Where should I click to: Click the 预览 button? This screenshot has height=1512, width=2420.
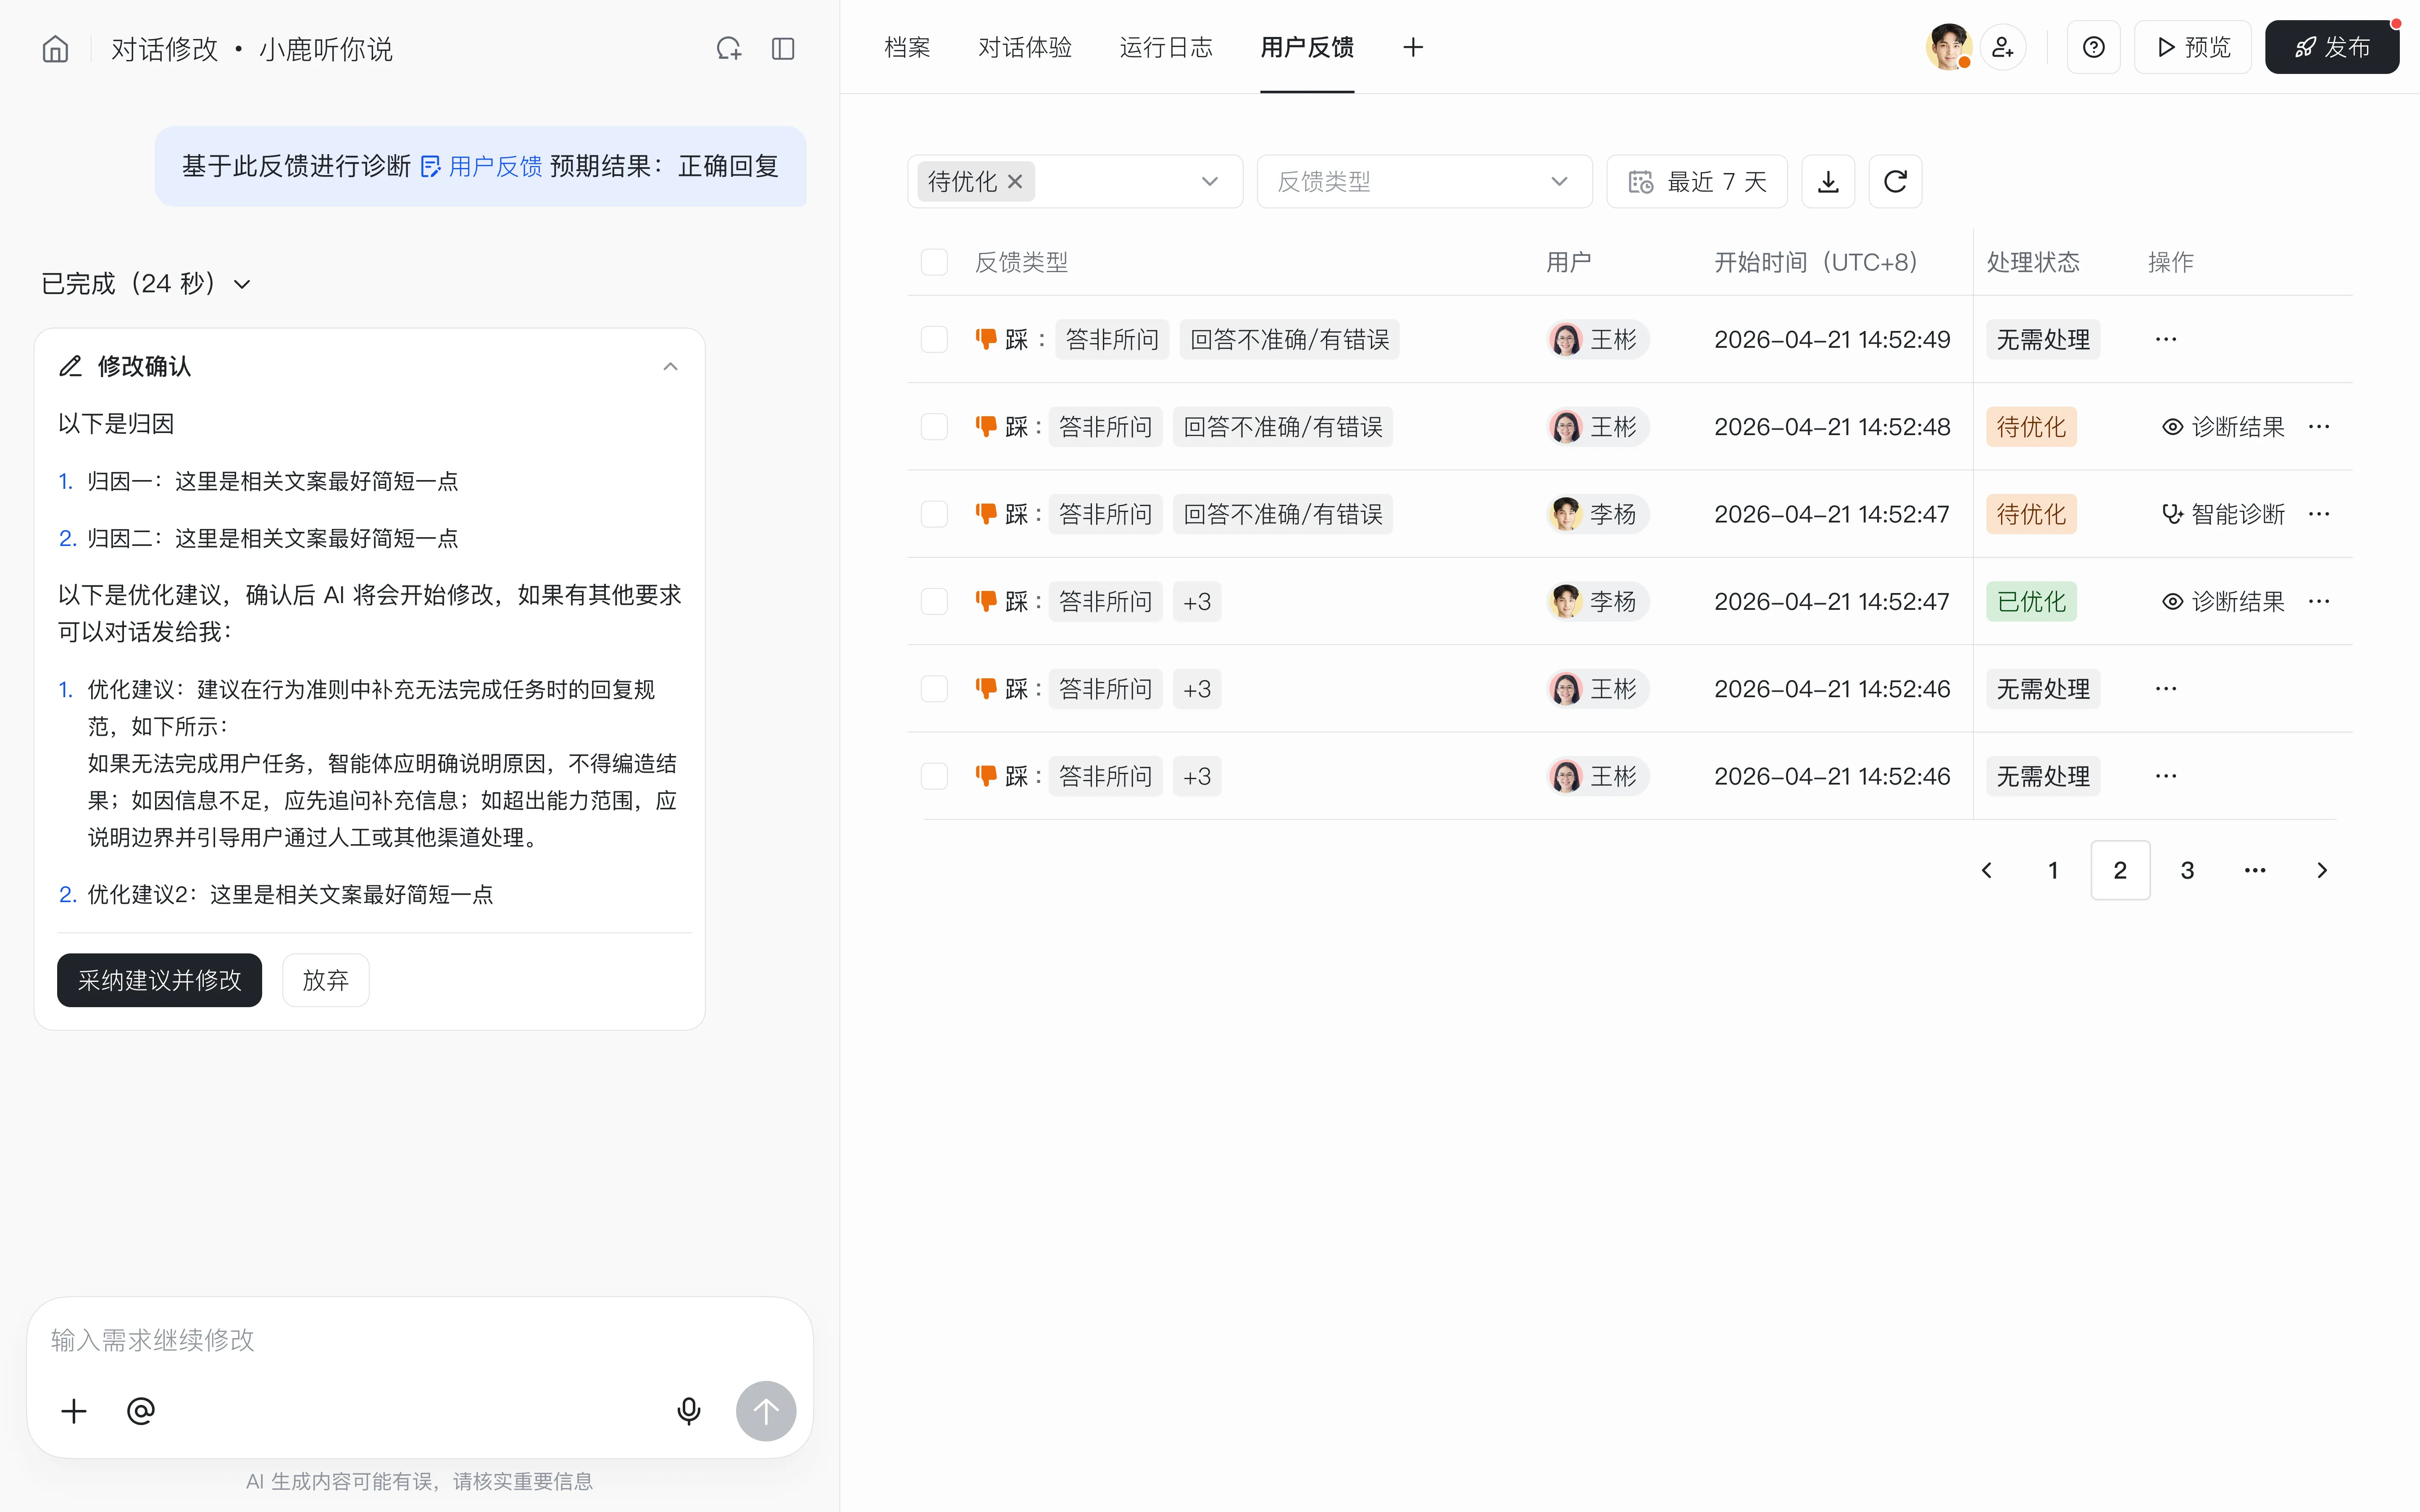(x=2193, y=47)
